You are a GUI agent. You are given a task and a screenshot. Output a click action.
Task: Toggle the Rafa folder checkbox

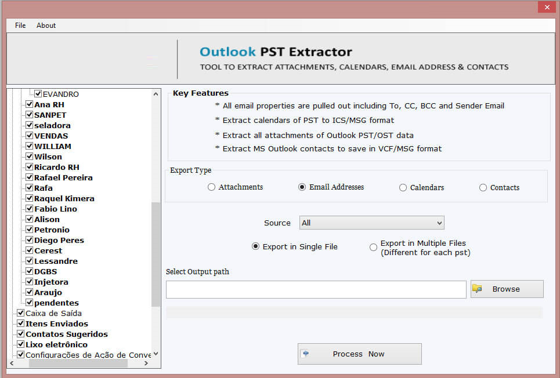[x=30, y=188]
